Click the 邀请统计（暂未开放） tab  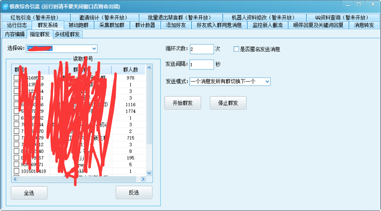(x=105, y=18)
